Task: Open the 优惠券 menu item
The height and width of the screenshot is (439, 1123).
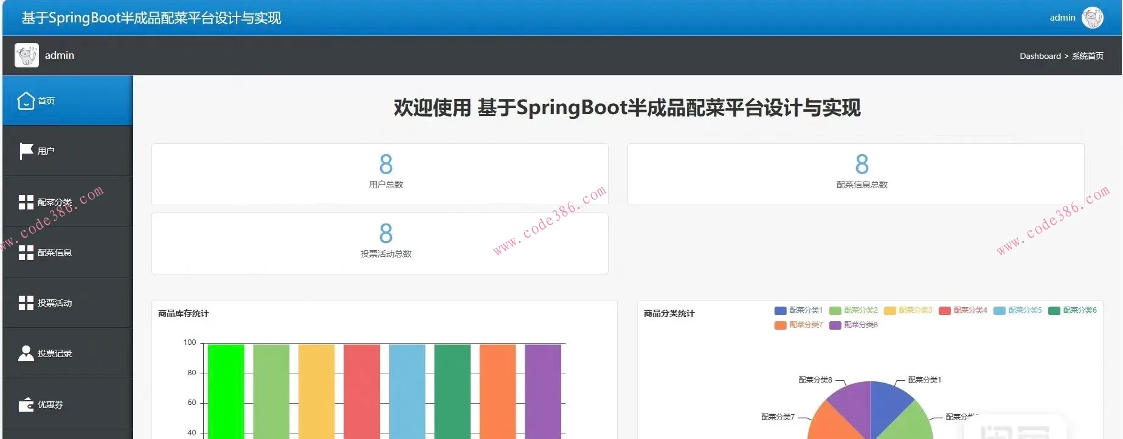Action: click(50, 404)
